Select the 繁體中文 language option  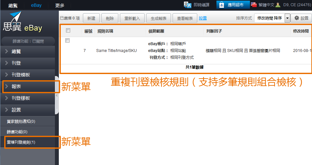coord(266,5)
